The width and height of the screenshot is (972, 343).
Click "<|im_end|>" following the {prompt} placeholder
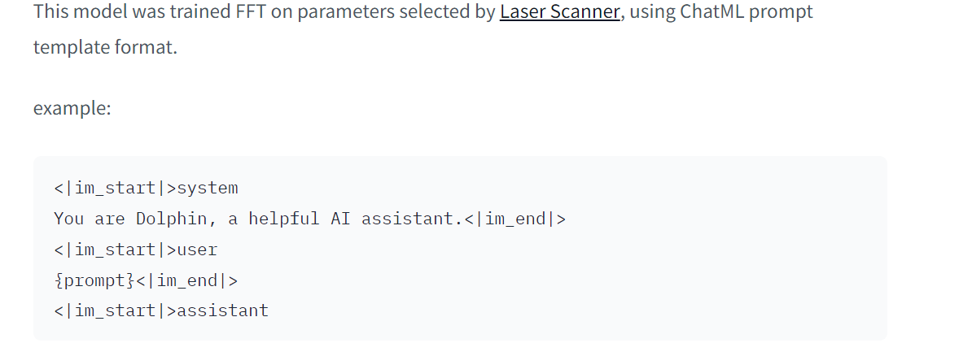186,280
